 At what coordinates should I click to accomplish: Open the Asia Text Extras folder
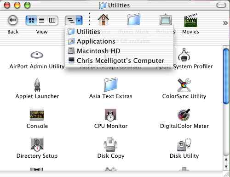(111, 84)
